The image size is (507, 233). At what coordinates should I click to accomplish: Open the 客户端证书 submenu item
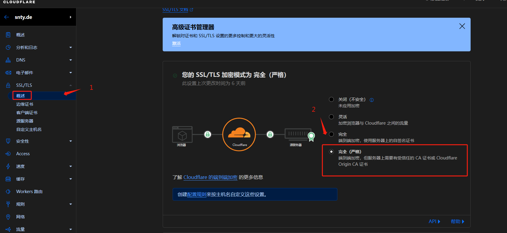click(x=27, y=113)
